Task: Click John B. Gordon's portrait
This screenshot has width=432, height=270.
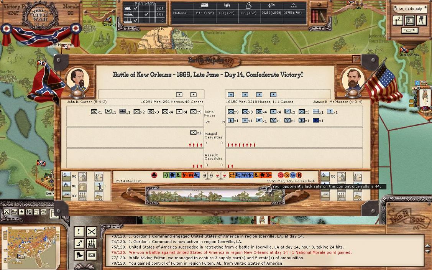Action: 77,80
